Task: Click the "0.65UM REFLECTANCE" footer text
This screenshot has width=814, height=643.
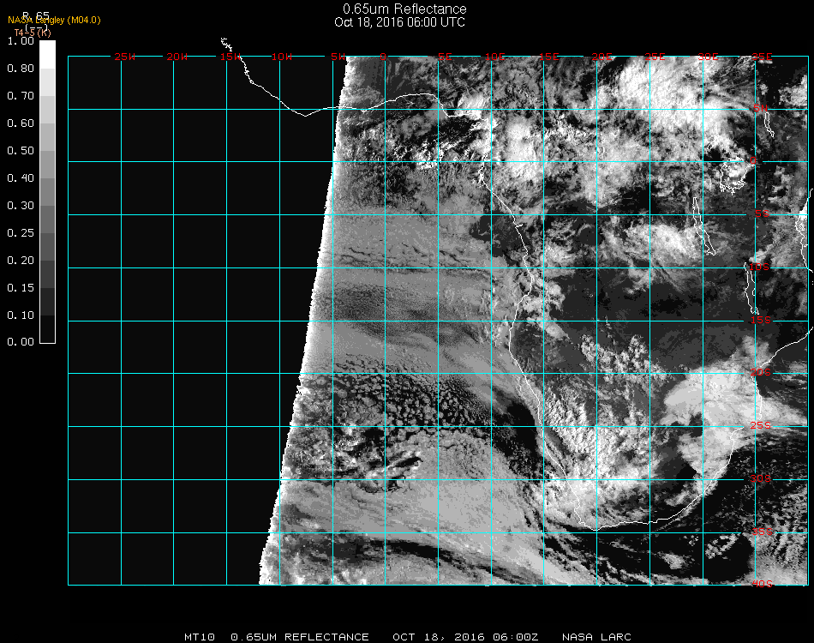Action: tap(300, 637)
